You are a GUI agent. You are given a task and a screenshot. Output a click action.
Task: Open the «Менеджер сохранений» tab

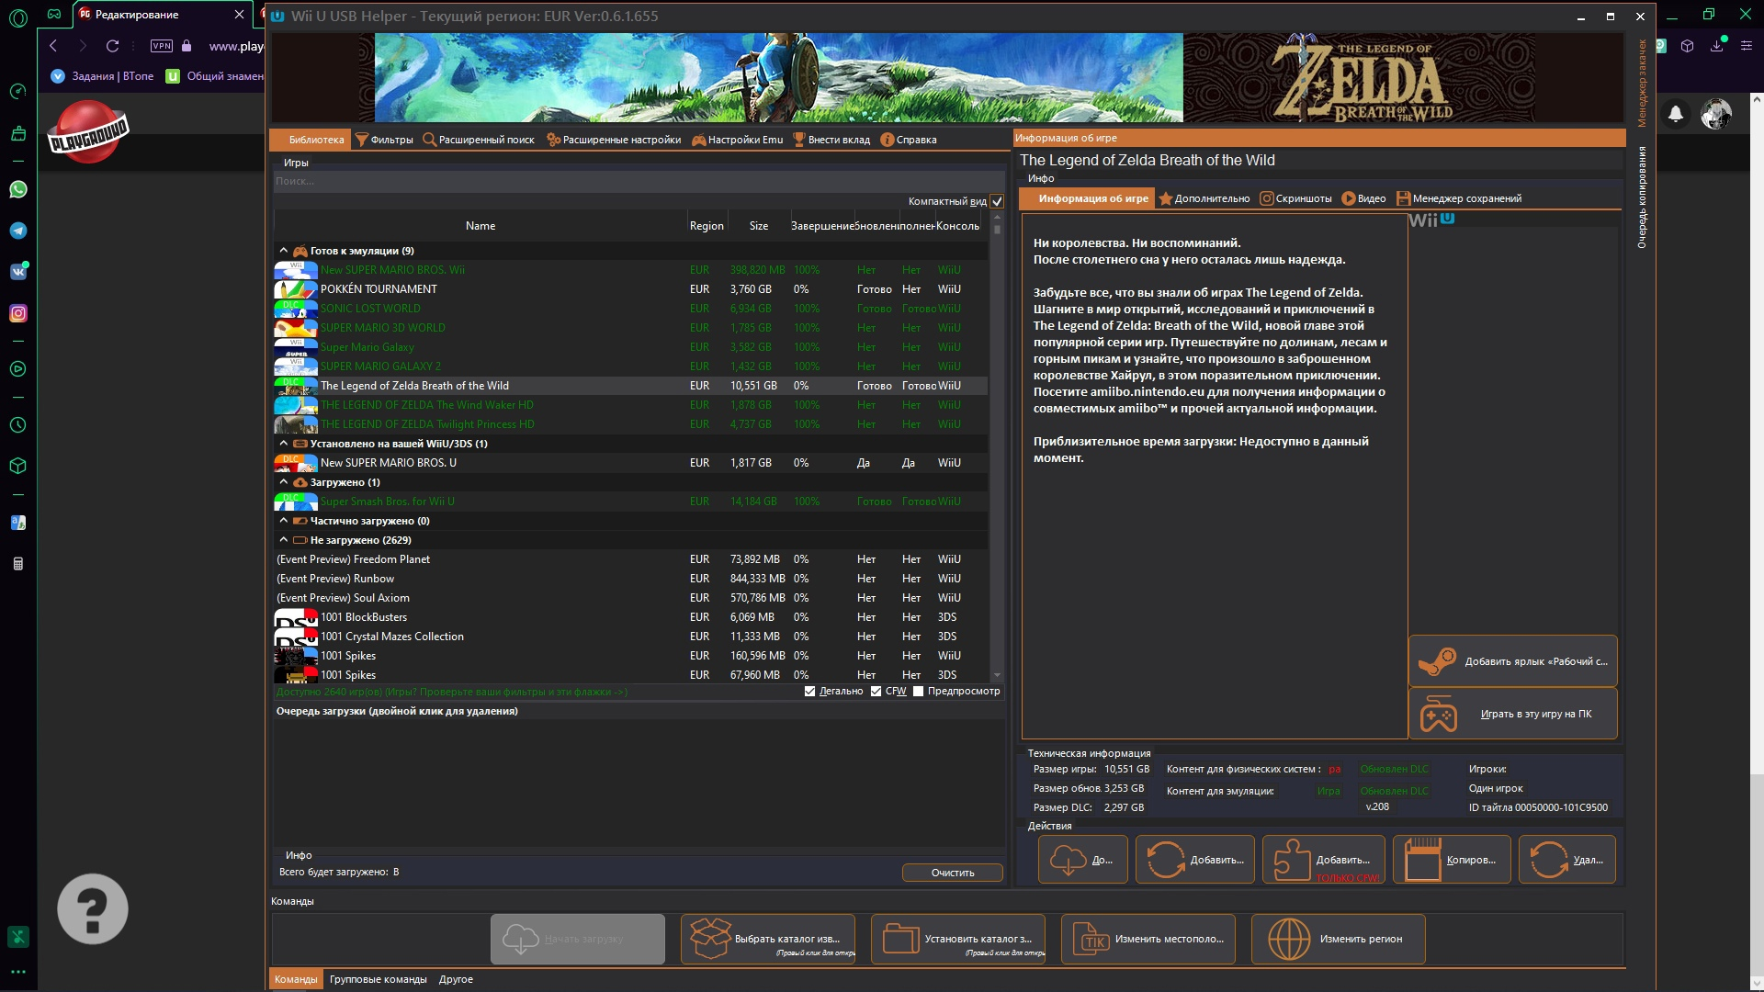point(1459,198)
